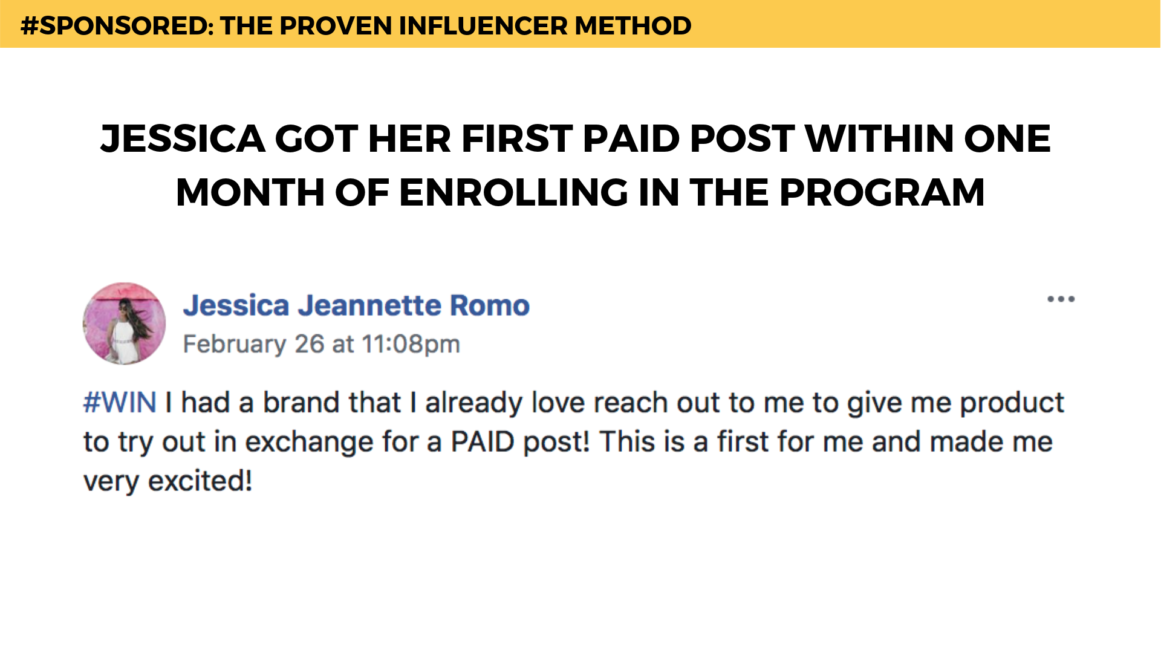Viewport: 1161px width, 653px height.
Task: Click the post's last line 'very excited!'
Action: pyautogui.click(x=167, y=481)
